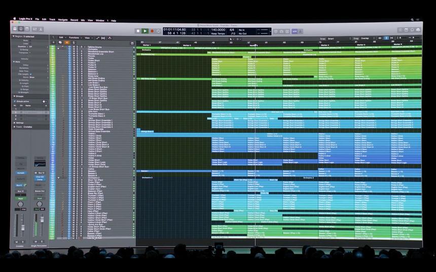Open the Functions menu in tracks area

pyautogui.click(x=75, y=37)
